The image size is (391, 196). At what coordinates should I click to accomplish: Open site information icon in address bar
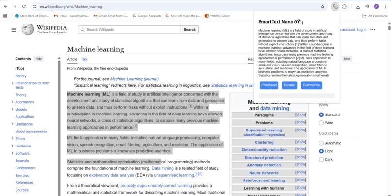[35, 7]
